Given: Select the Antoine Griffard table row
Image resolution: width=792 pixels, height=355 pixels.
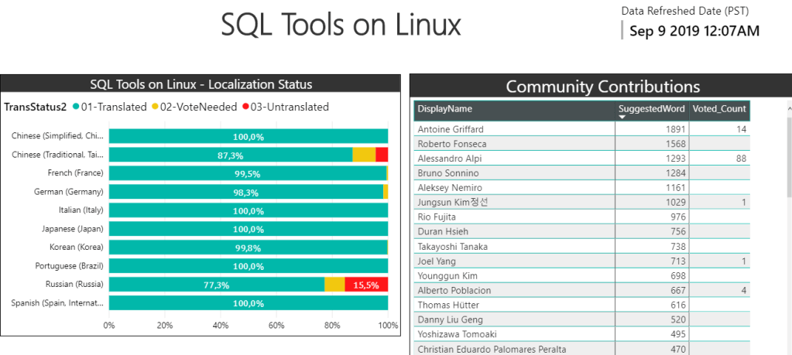Looking at the screenshot, I should pyautogui.click(x=515, y=129).
